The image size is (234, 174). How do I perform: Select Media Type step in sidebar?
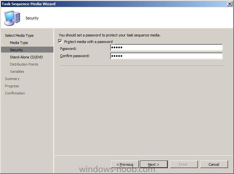coord(19,43)
